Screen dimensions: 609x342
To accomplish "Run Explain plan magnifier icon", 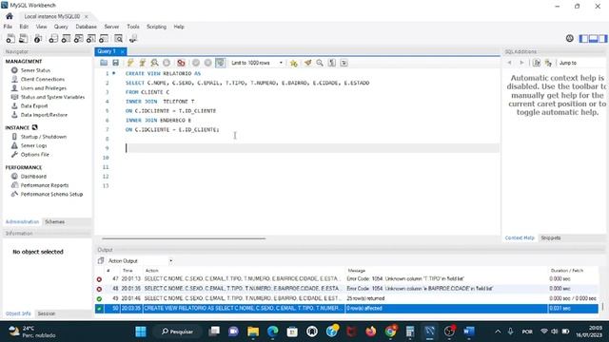I will point(154,63).
